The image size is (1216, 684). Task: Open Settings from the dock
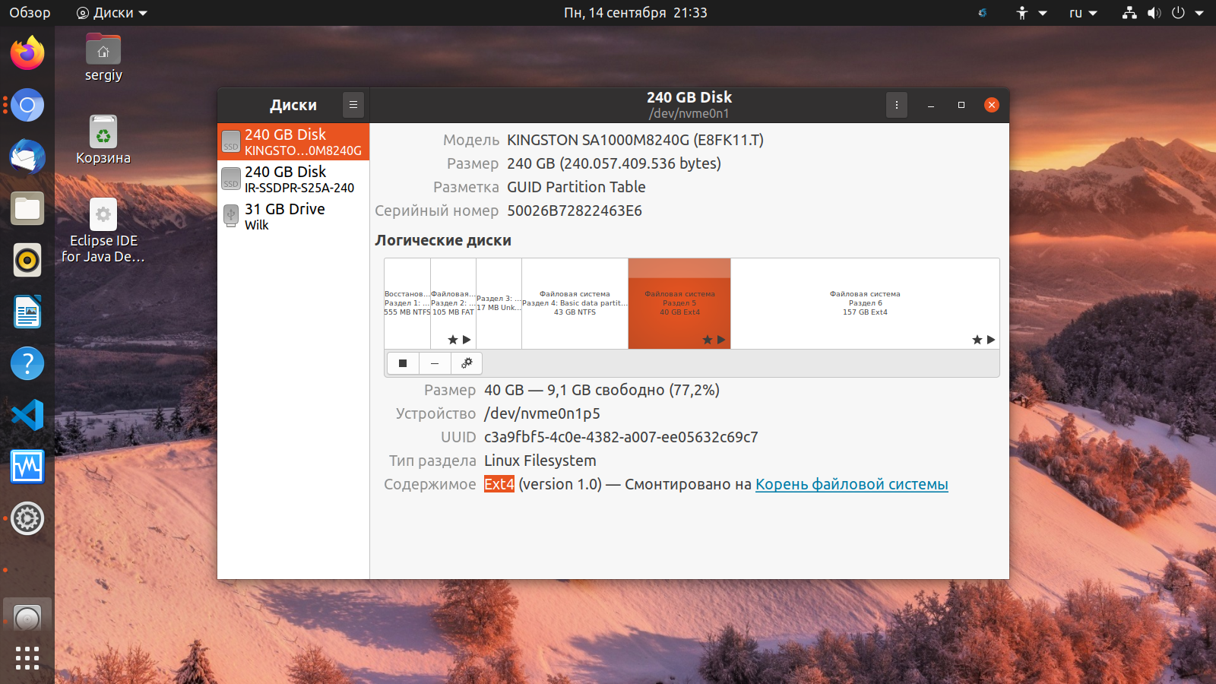click(27, 518)
